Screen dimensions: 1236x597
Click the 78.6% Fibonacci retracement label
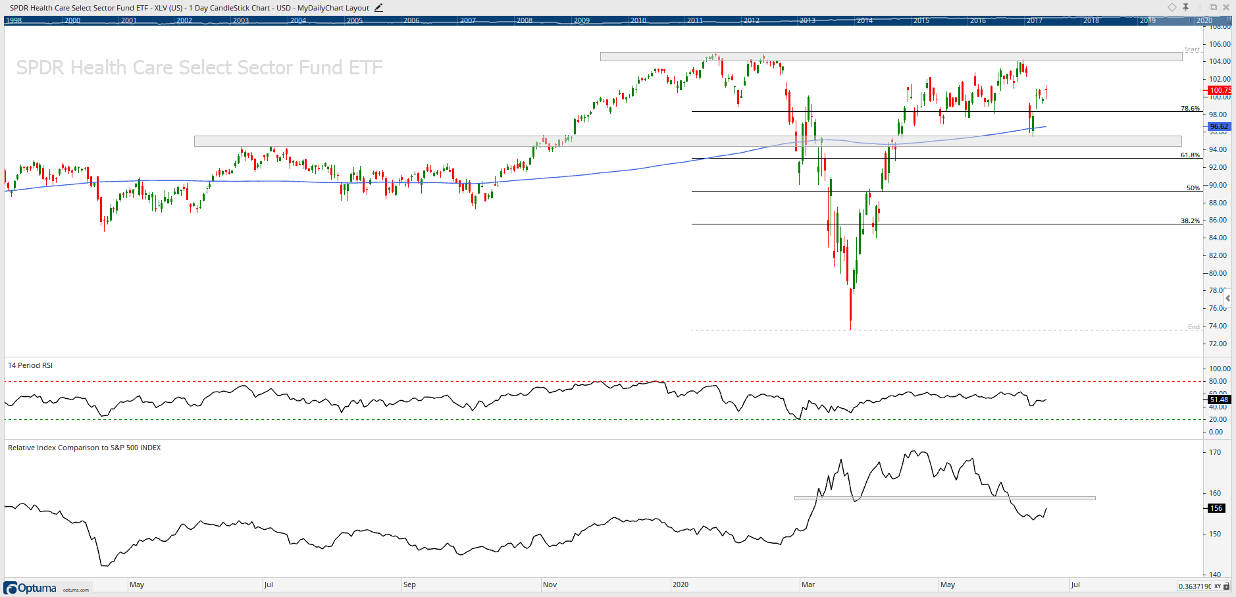[1190, 108]
